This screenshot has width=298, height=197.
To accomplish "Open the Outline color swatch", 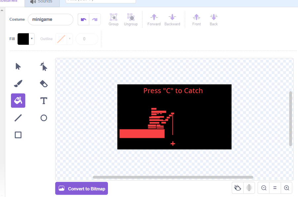I will pos(61,39).
